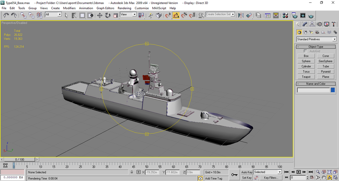
Task: Activate the Select Object arrow tool
Action: pos(66,15)
